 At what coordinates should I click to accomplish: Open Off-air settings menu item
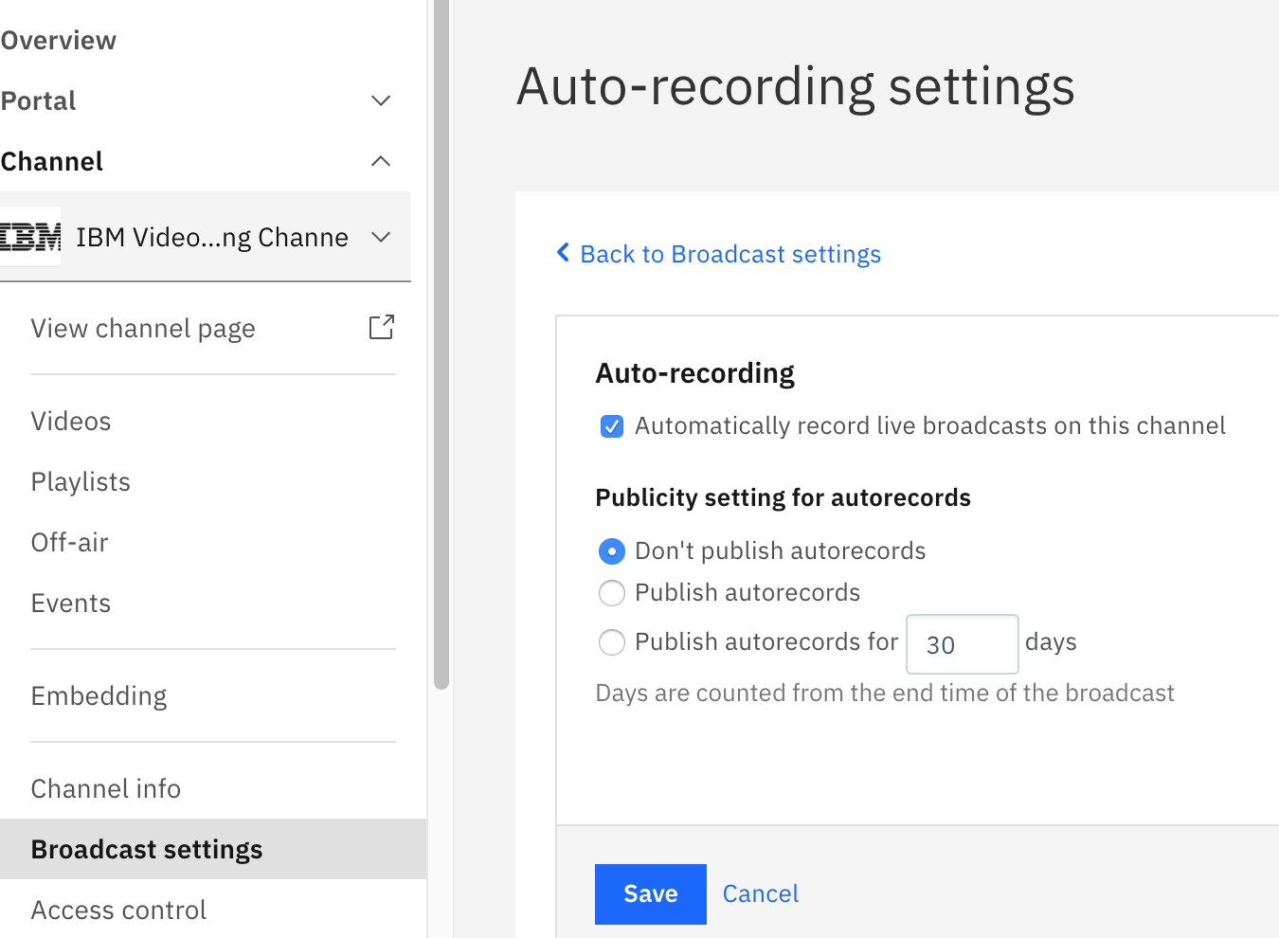pos(70,542)
